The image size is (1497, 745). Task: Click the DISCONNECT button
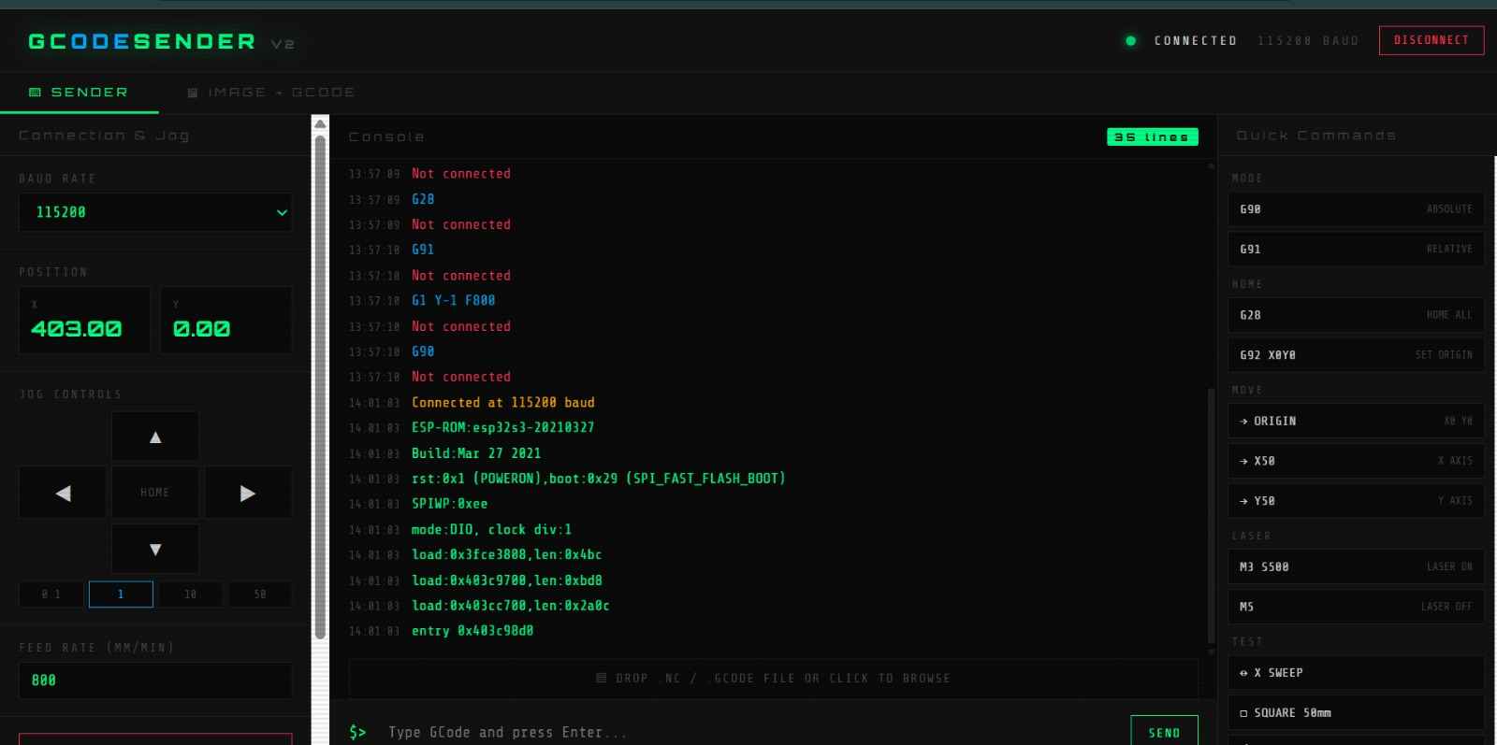pyautogui.click(x=1432, y=40)
